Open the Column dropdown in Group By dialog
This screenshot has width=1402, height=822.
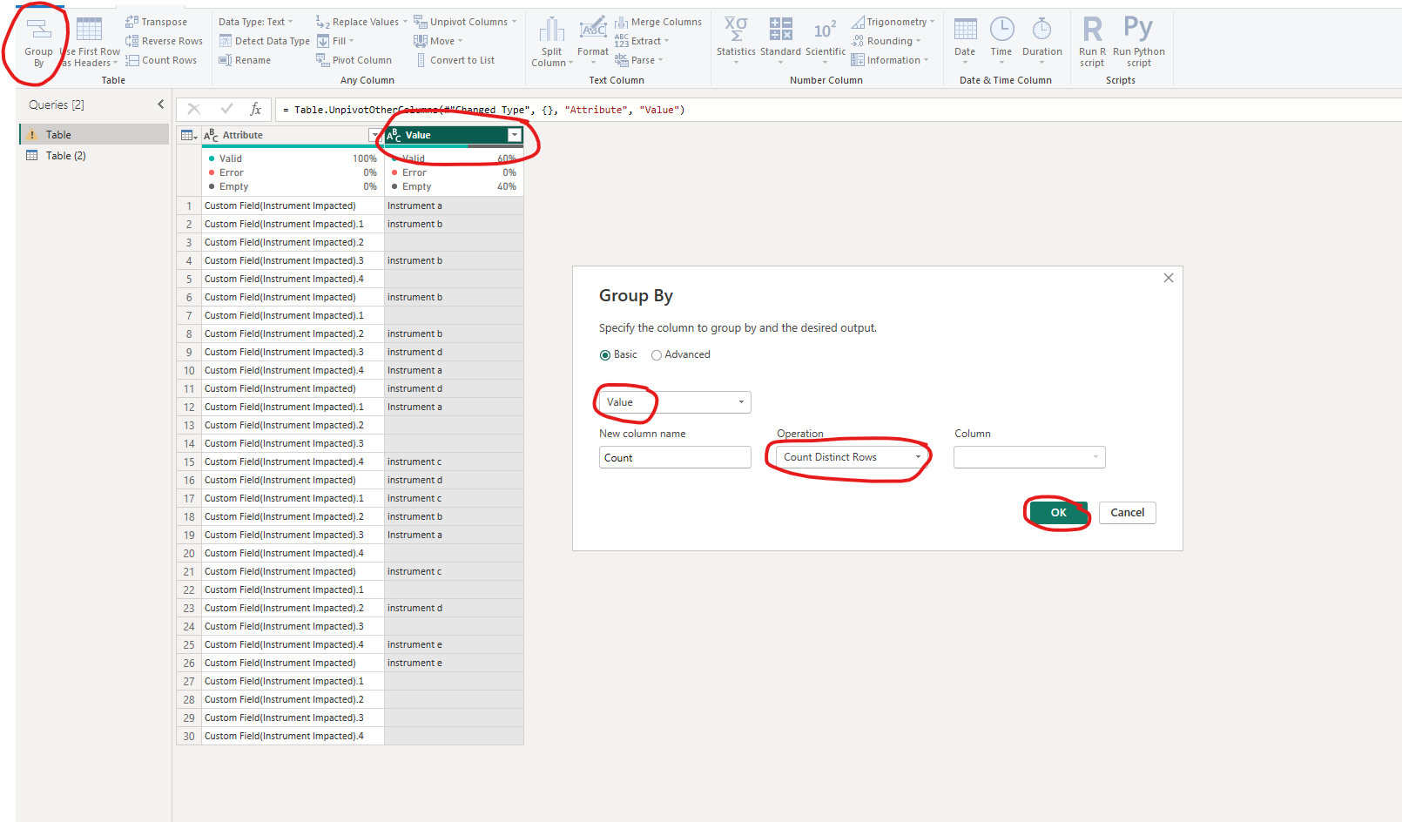(1029, 457)
